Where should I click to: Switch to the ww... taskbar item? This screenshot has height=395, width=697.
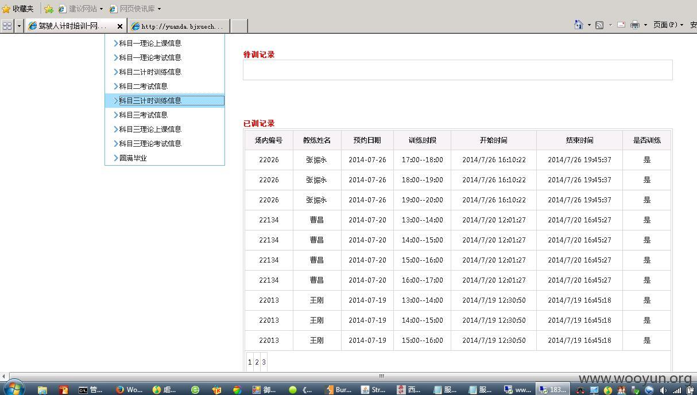click(517, 389)
